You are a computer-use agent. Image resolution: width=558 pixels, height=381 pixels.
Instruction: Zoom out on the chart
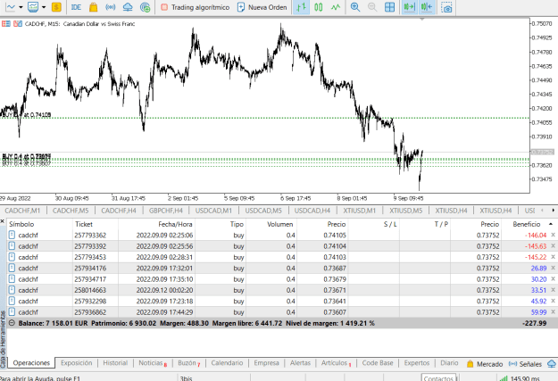(x=372, y=7)
